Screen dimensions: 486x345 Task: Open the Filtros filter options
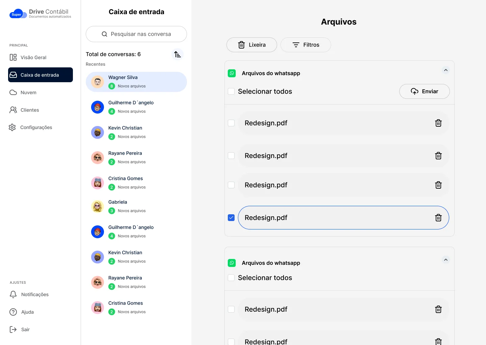305,45
